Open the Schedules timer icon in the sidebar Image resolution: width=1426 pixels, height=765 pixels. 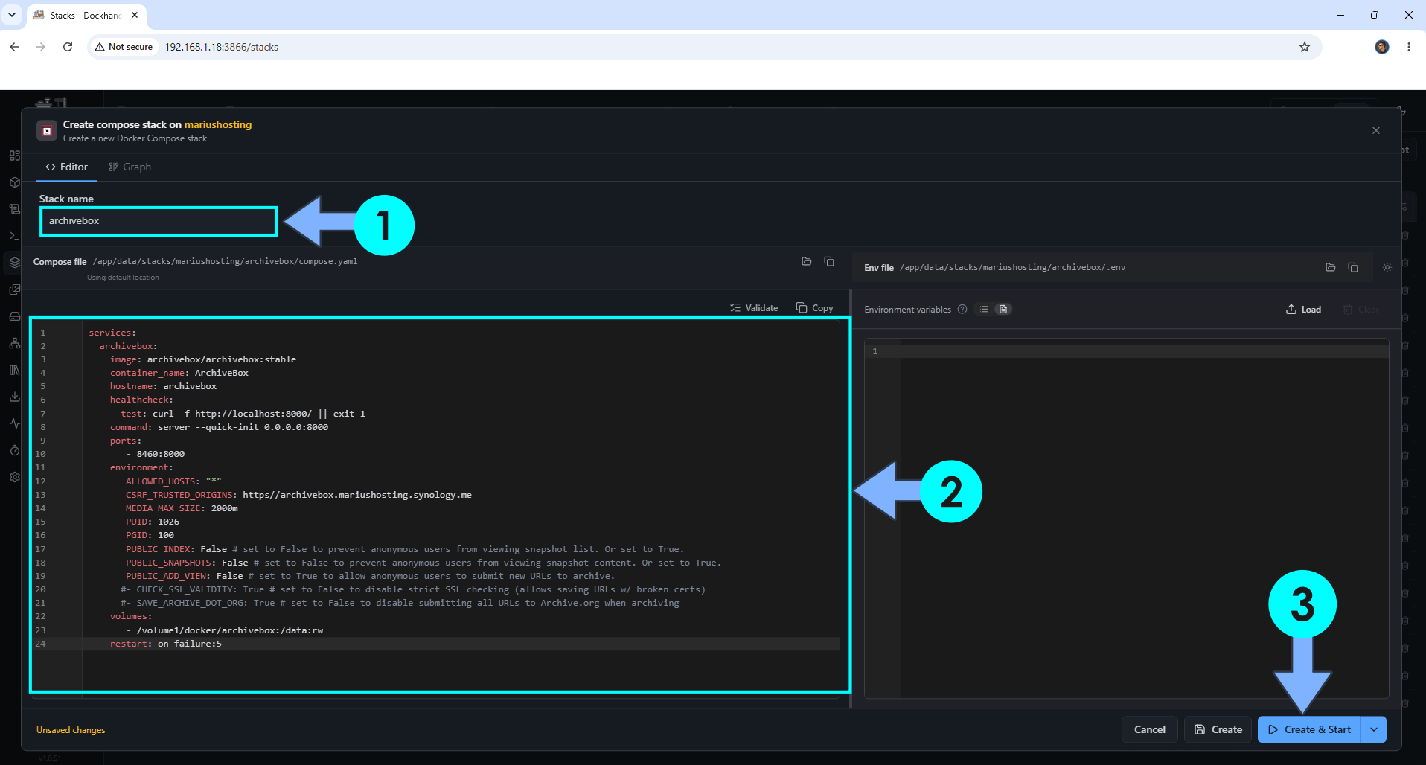pyautogui.click(x=14, y=450)
